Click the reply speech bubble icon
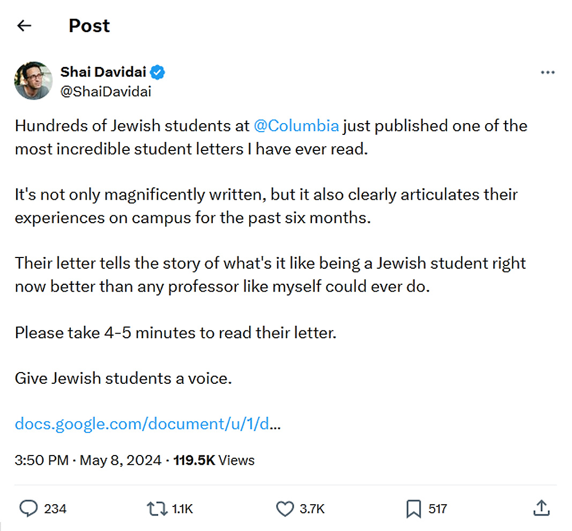The width and height of the screenshot is (572, 531). pyautogui.click(x=28, y=509)
